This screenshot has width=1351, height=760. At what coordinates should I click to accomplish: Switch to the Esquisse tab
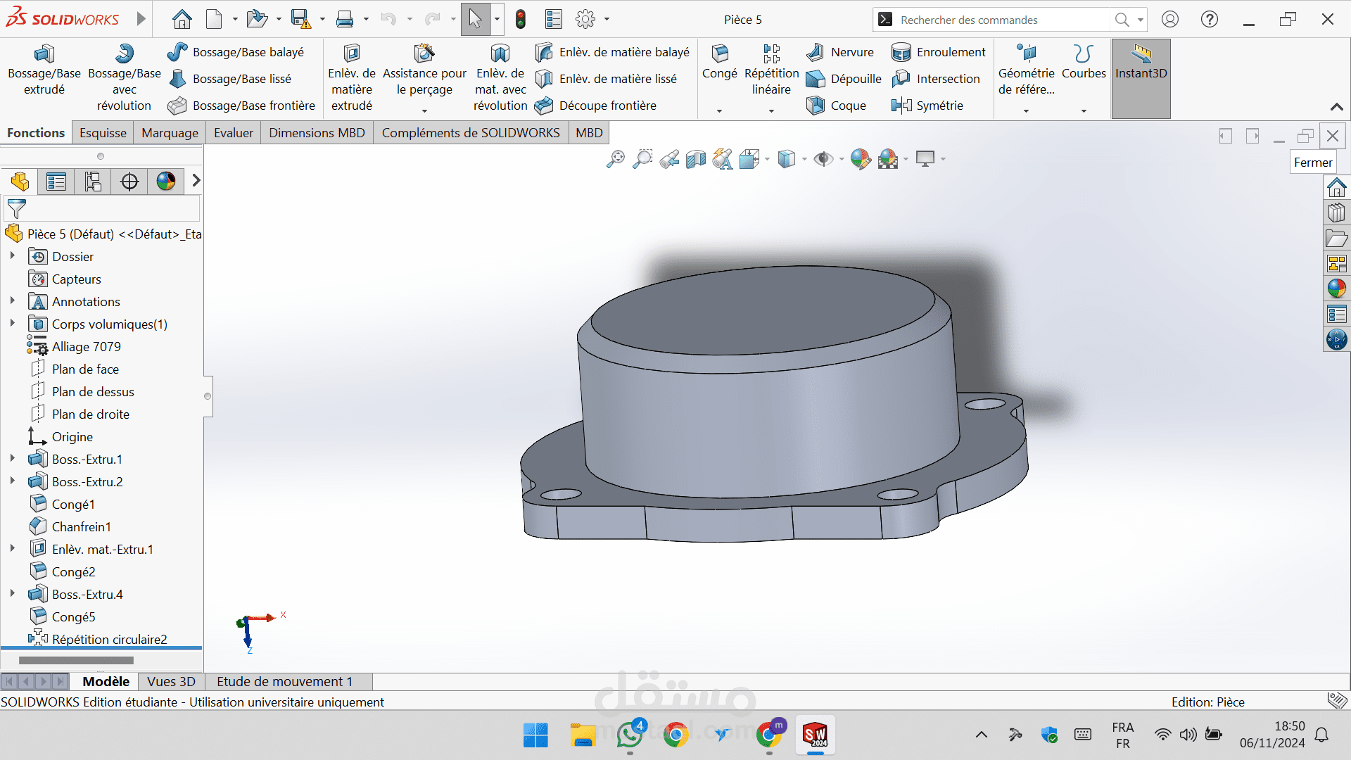pyautogui.click(x=103, y=133)
